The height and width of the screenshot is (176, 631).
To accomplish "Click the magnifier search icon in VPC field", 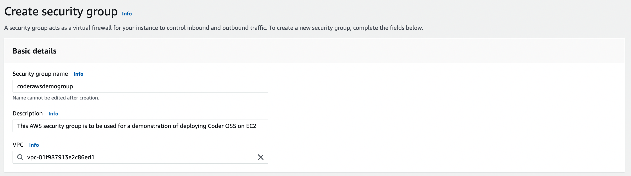I will (x=20, y=157).
